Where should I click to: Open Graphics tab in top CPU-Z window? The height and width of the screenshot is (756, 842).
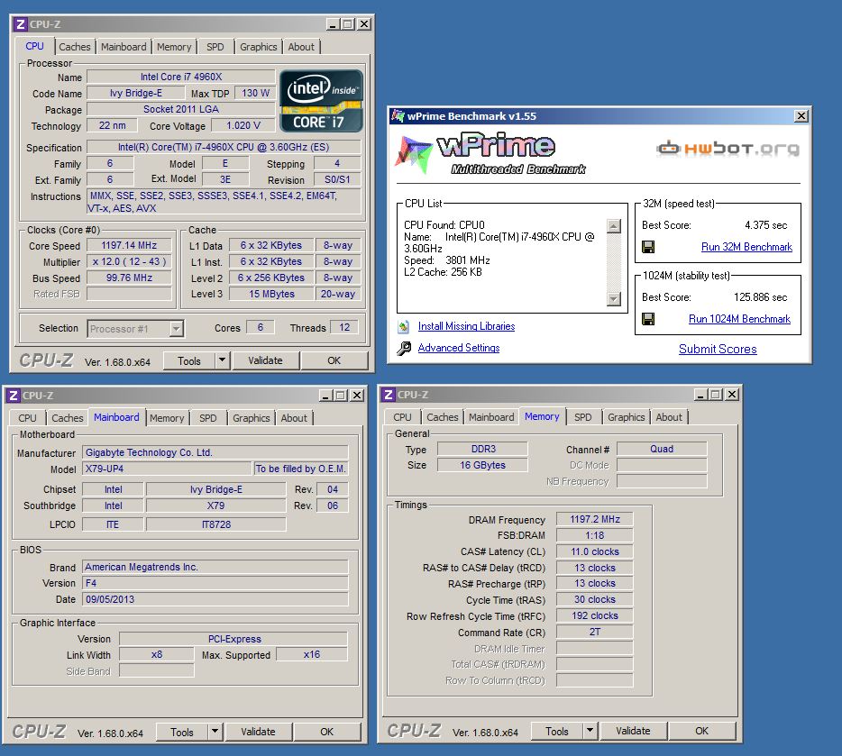pos(259,47)
